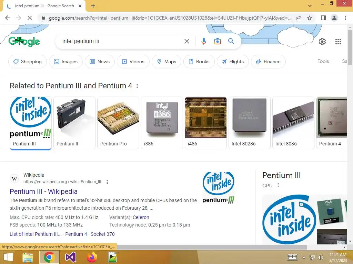Click the horizontal scrollbar
This screenshot has width=353, height=264.
click(x=212, y=247)
